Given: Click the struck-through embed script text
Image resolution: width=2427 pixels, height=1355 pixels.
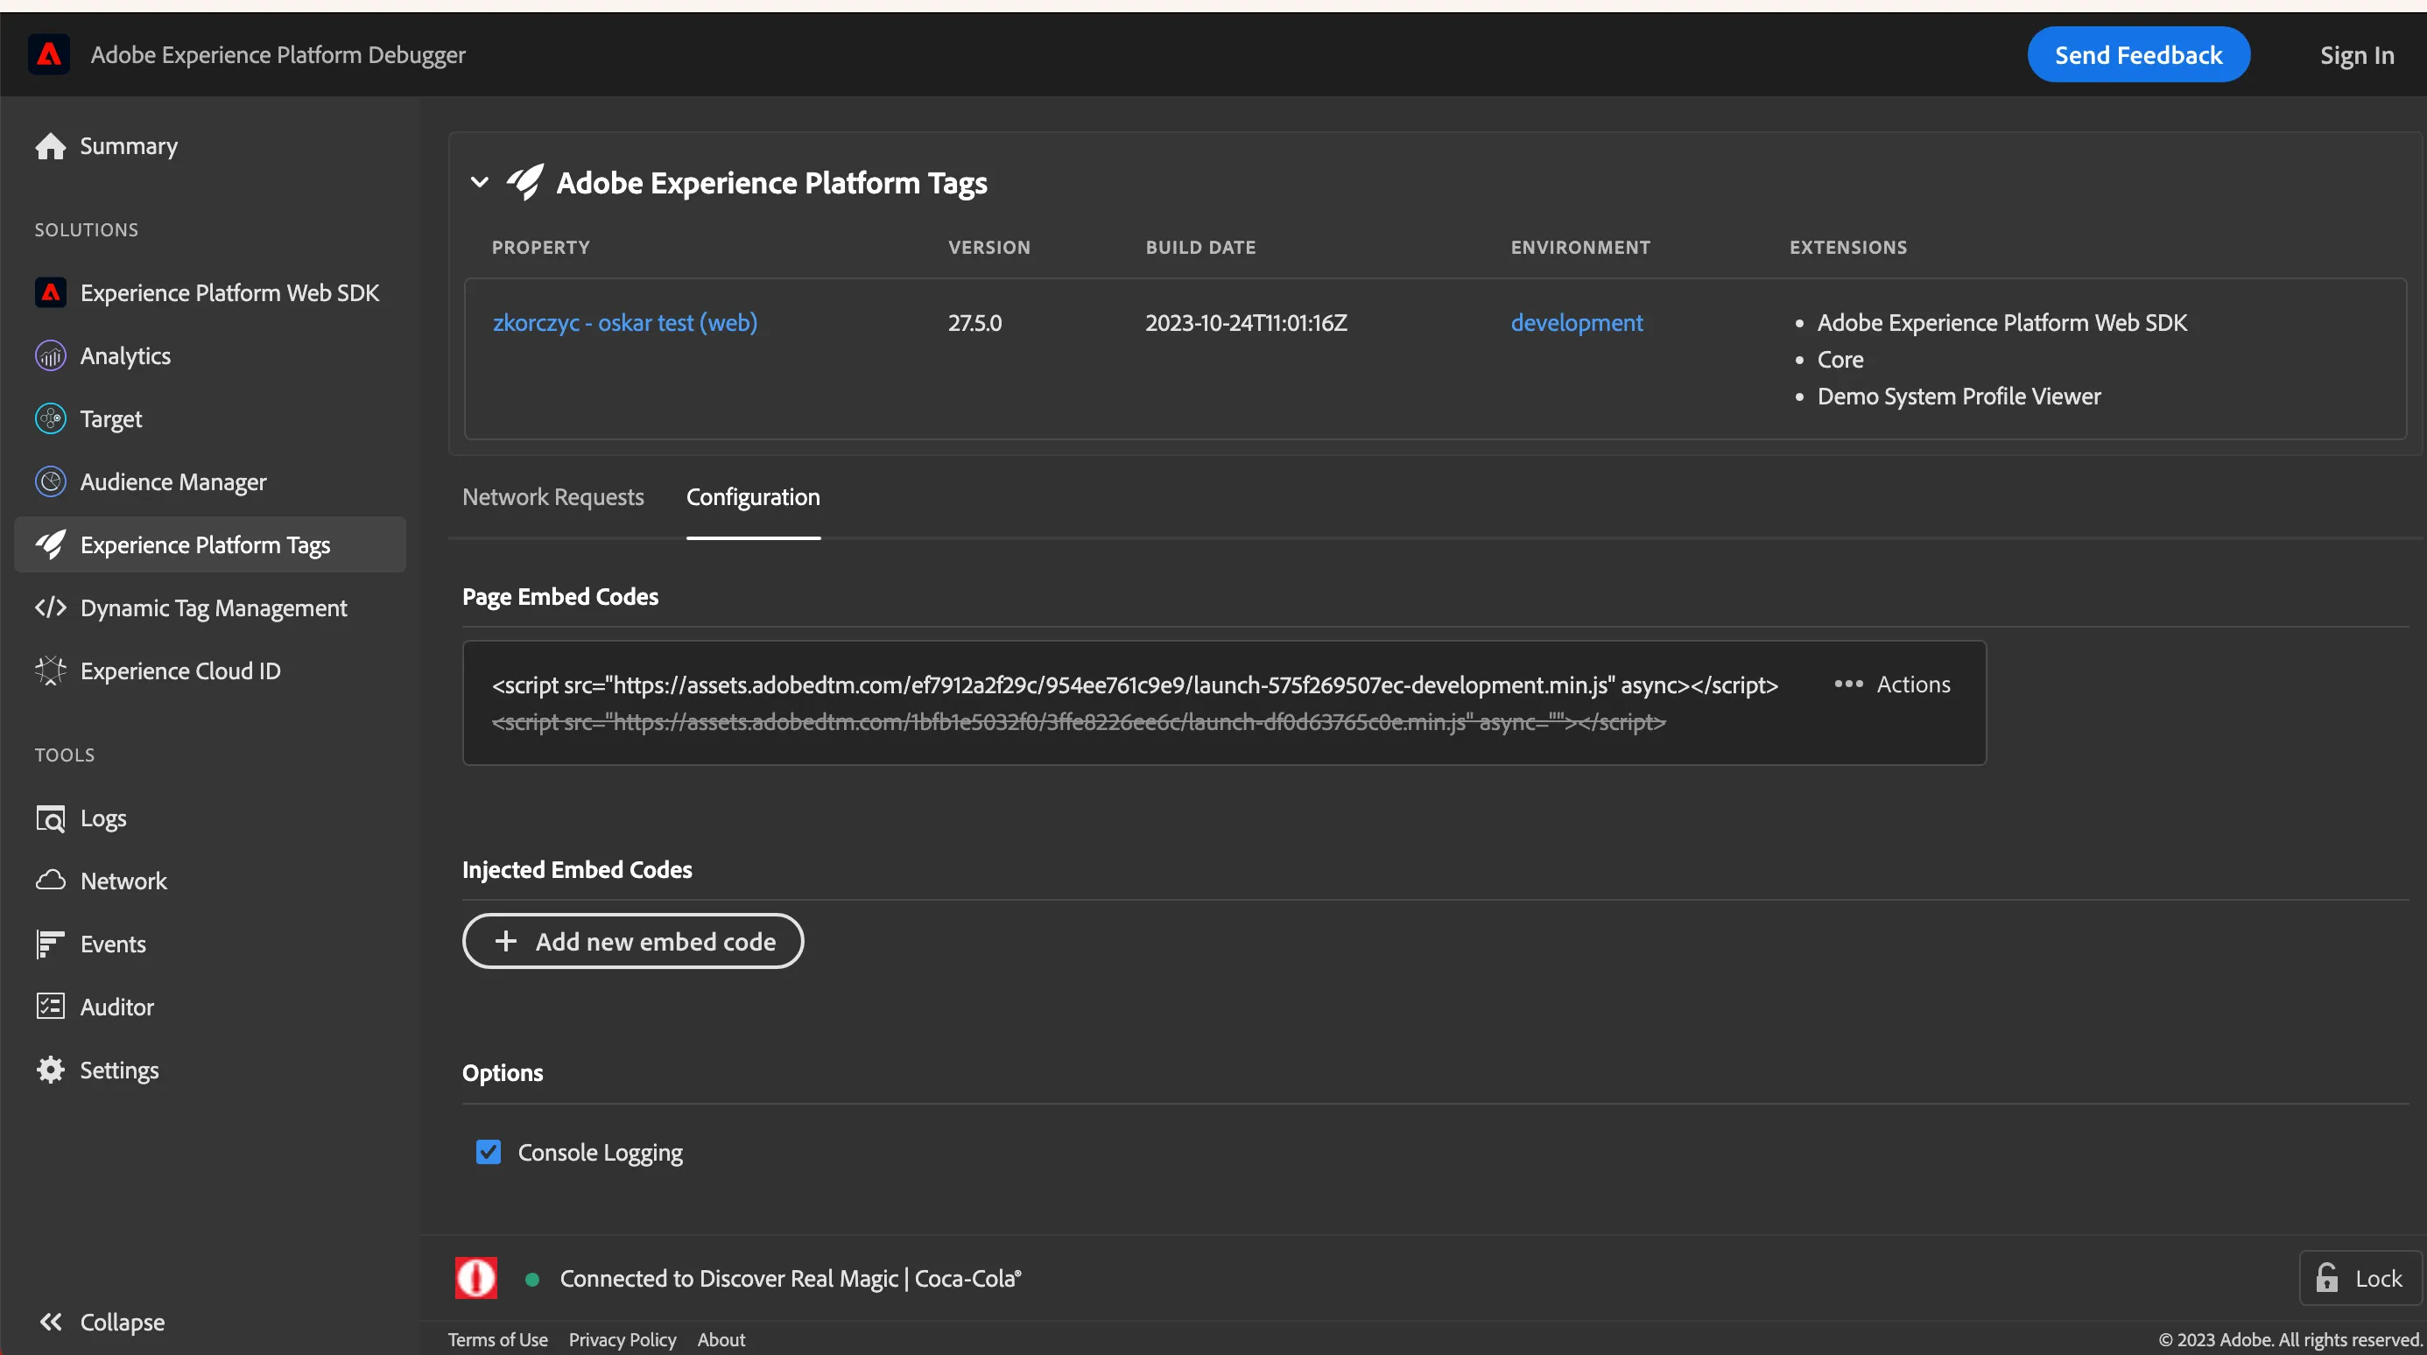Looking at the screenshot, I should click(1079, 722).
